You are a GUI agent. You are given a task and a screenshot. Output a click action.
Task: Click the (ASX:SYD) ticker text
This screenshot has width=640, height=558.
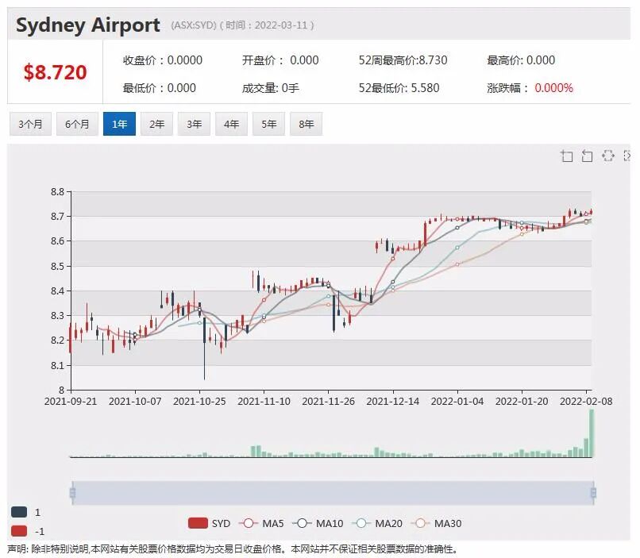[x=194, y=25]
